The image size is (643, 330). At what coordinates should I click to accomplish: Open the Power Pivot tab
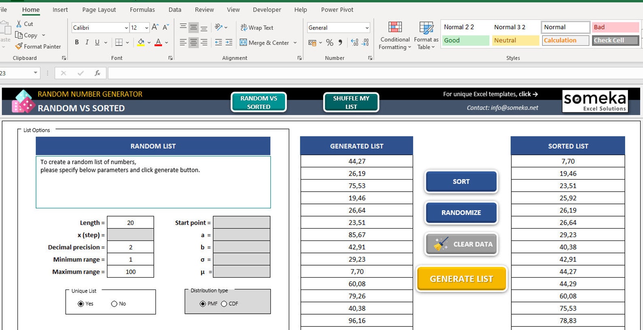click(x=337, y=10)
